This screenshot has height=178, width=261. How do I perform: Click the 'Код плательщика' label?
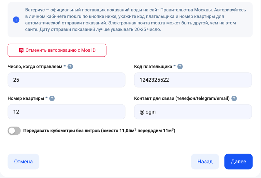coord(153,67)
